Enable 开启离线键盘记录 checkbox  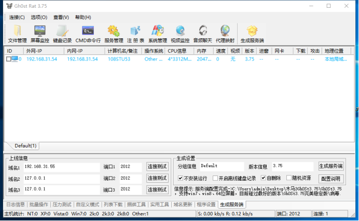[x=215, y=178]
